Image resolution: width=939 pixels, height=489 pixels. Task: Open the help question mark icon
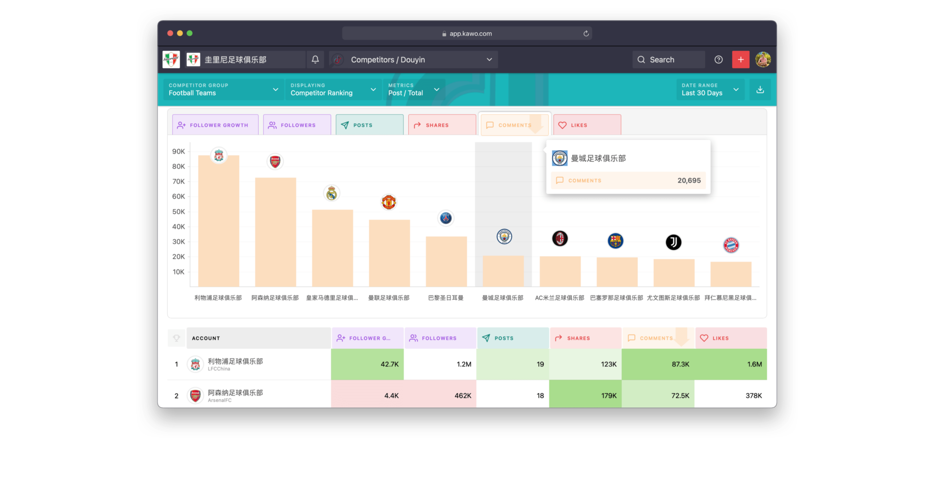coord(718,59)
